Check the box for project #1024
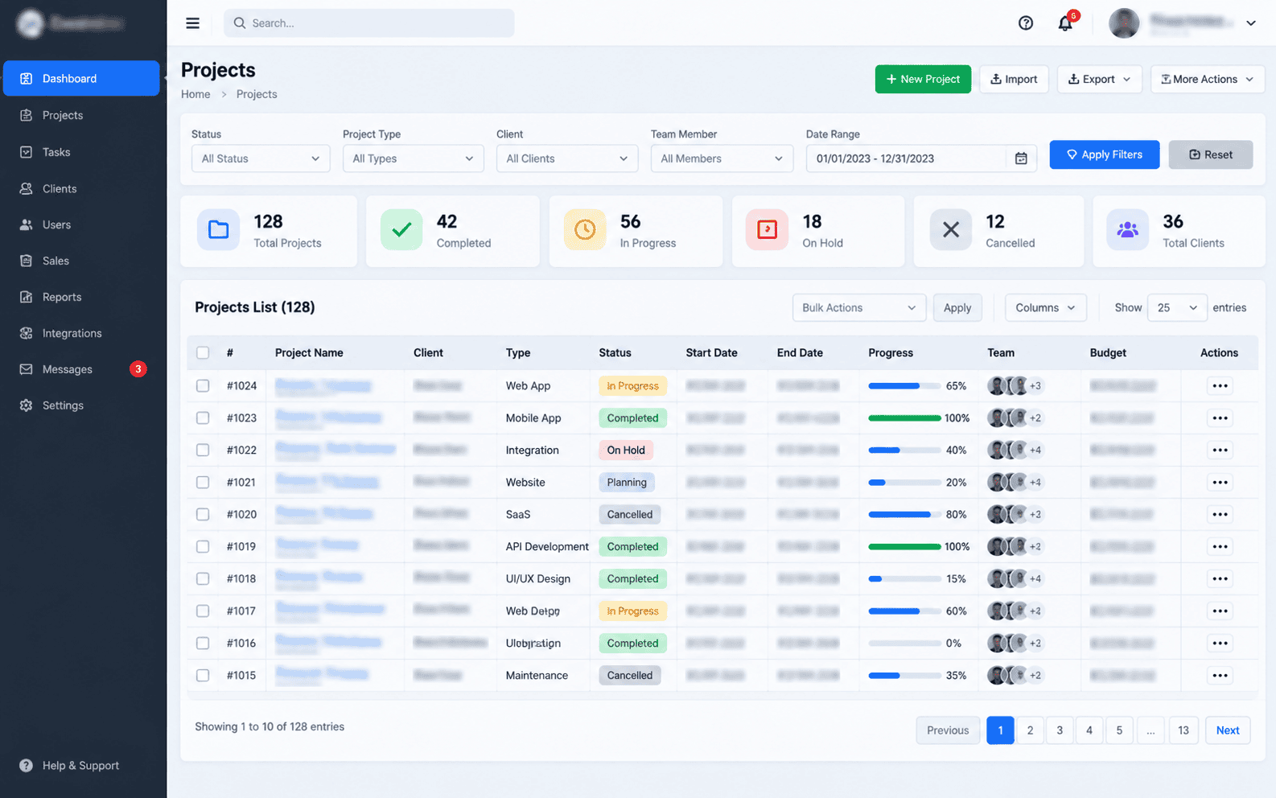The image size is (1276, 798). 203,386
